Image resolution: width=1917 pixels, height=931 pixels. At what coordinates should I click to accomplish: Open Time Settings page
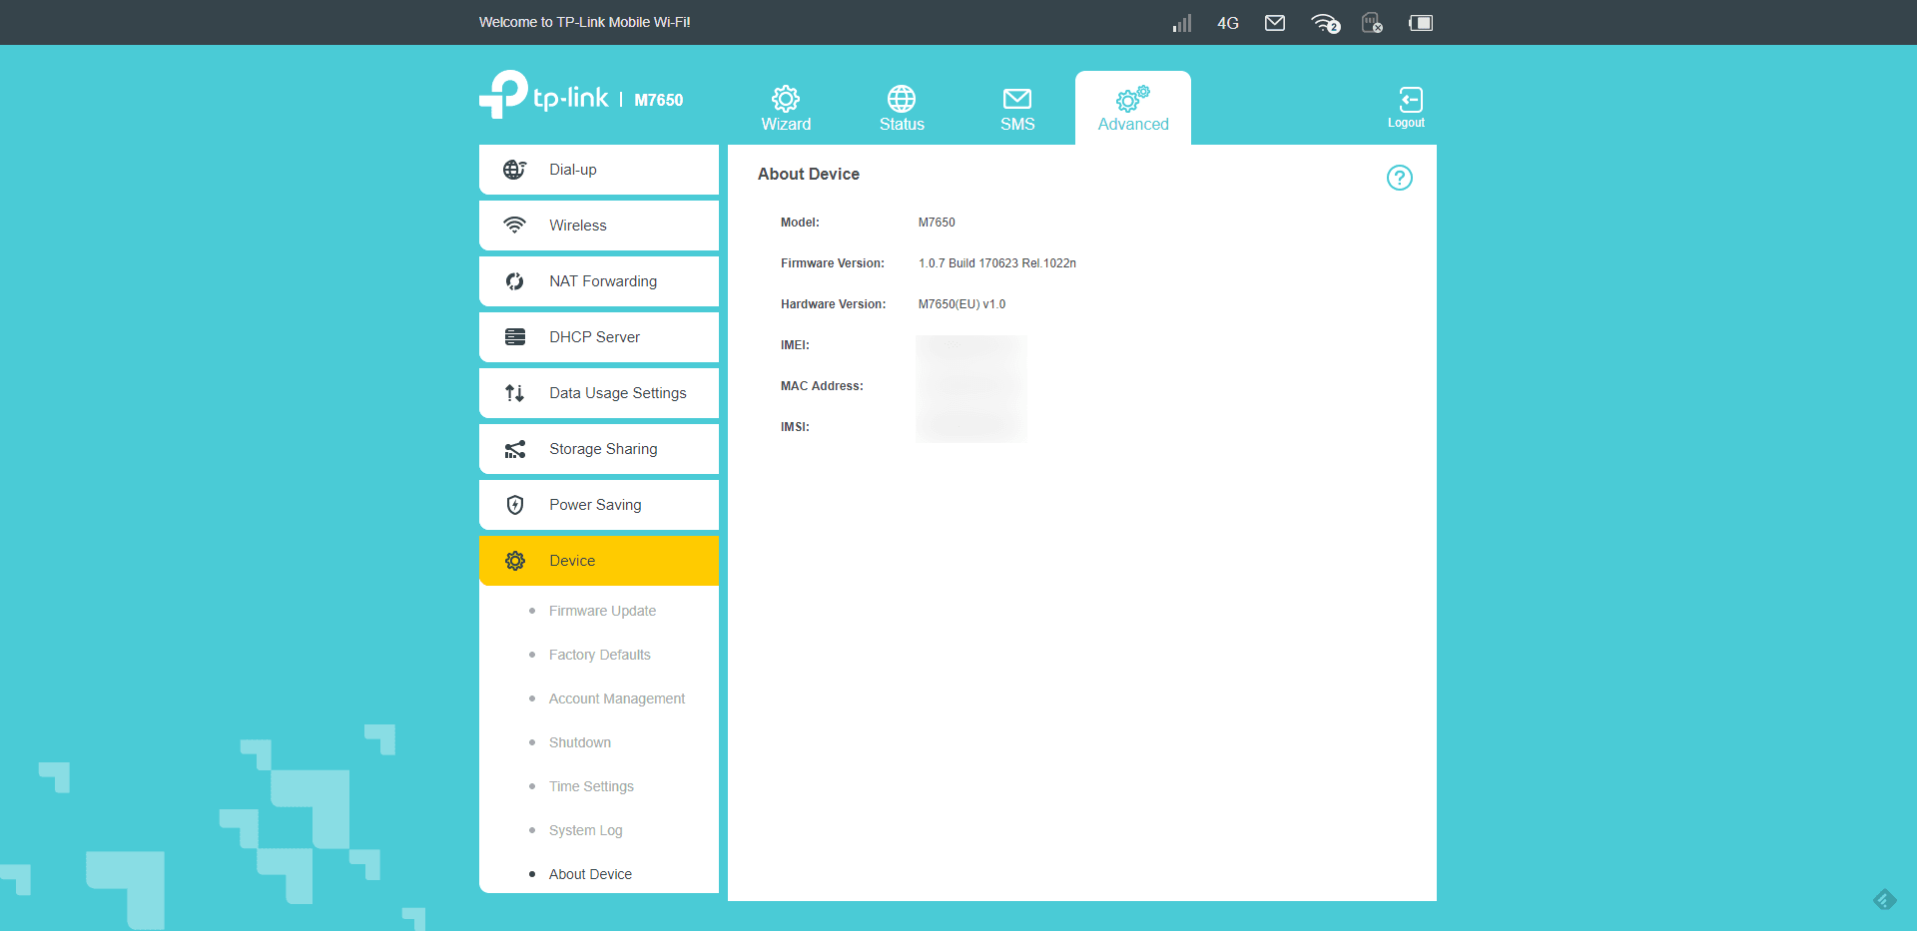(x=591, y=786)
